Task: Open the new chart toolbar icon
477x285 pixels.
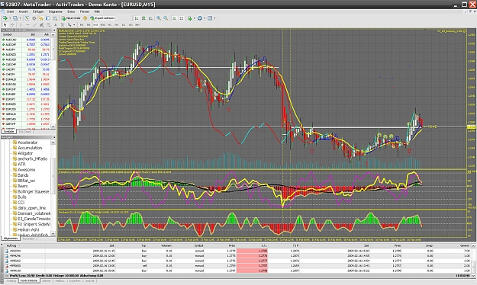Action: 5,18
